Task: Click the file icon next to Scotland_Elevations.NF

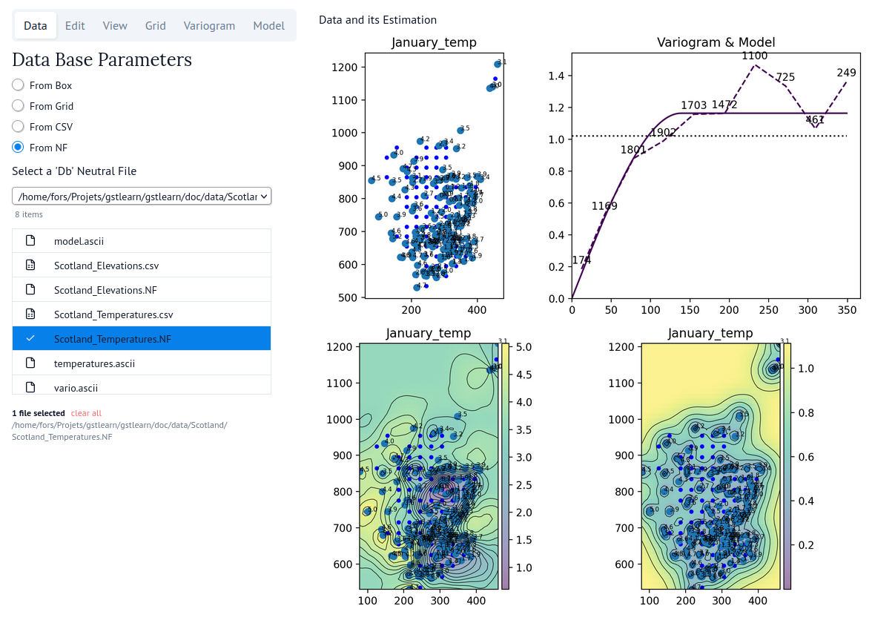Action: [x=30, y=290]
